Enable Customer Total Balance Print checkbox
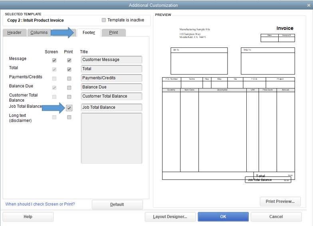This screenshot has width=313, height=226. pos(69,97)
